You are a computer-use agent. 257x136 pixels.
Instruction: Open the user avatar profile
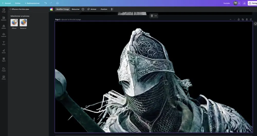235,3
